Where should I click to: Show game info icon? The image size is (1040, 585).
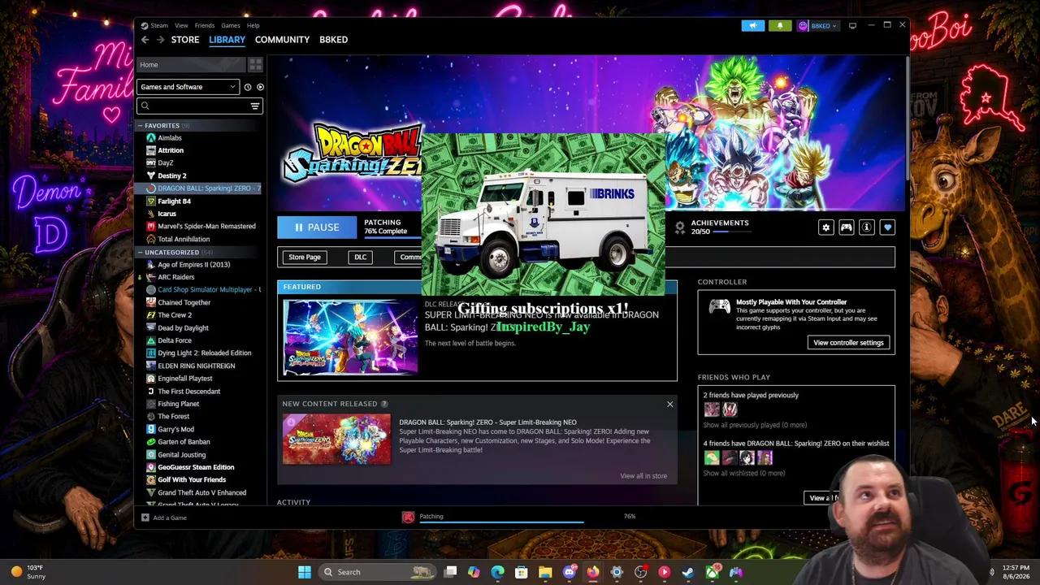867,227
